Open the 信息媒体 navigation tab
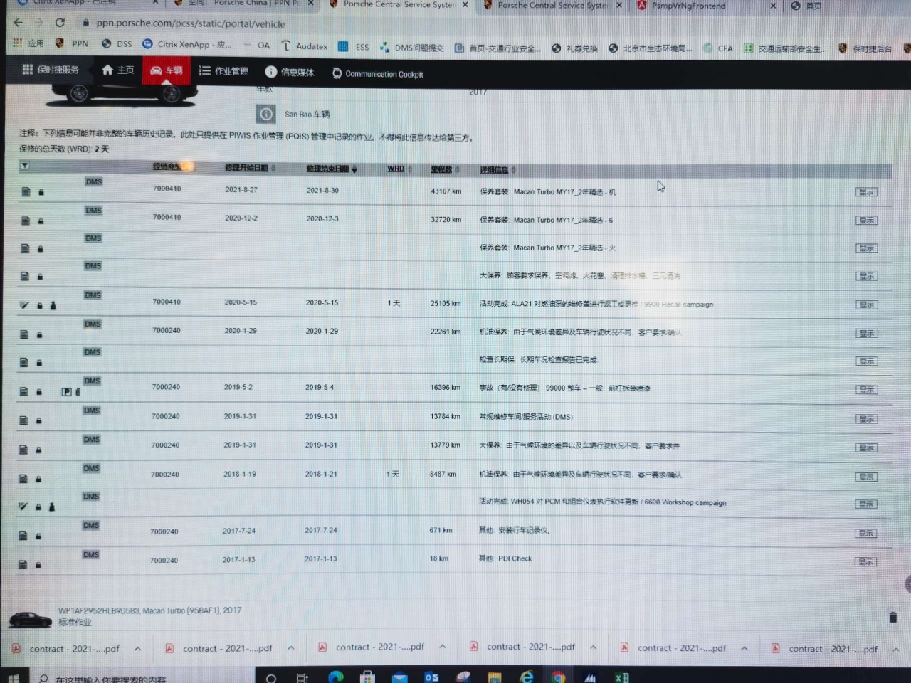This screenshot has height=683, width=911. click(289, 72)
